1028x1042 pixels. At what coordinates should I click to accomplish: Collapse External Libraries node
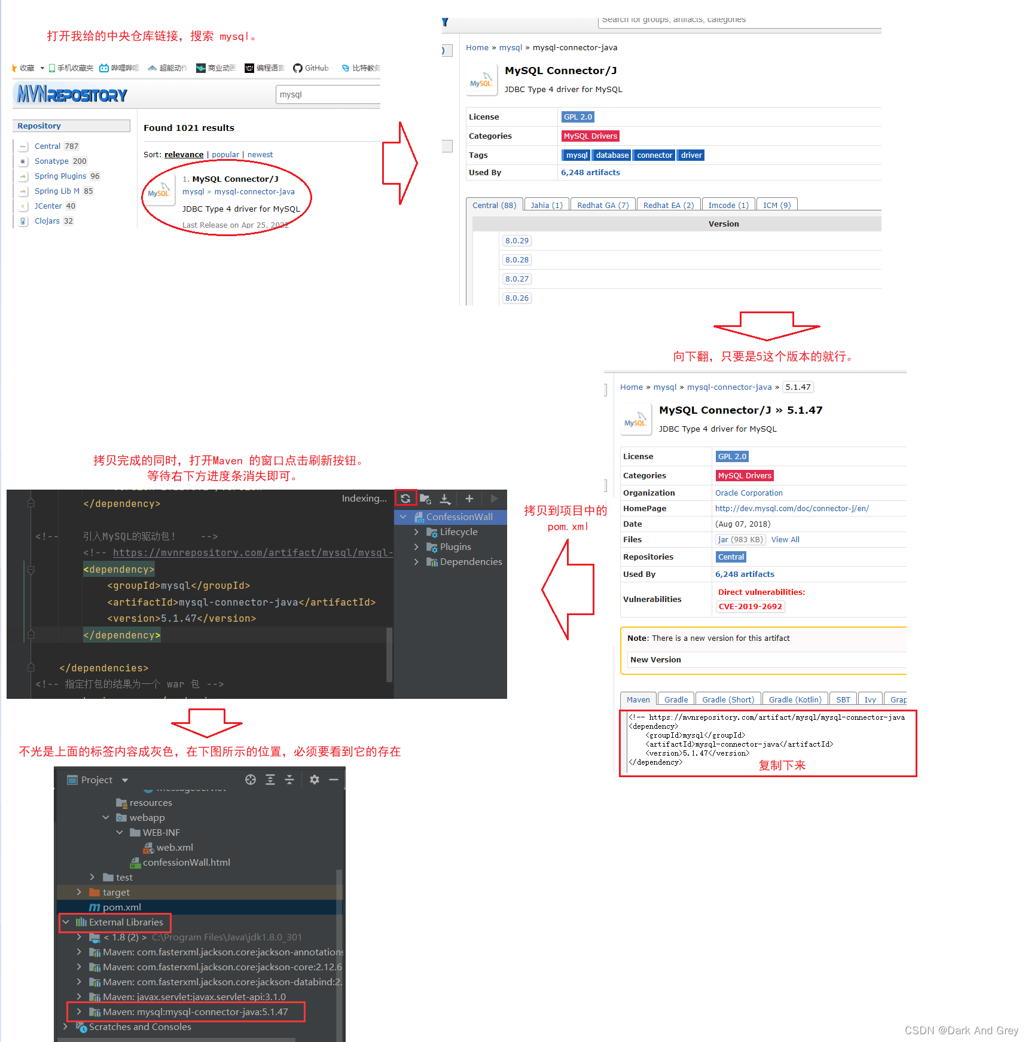[x=66, y=922]
